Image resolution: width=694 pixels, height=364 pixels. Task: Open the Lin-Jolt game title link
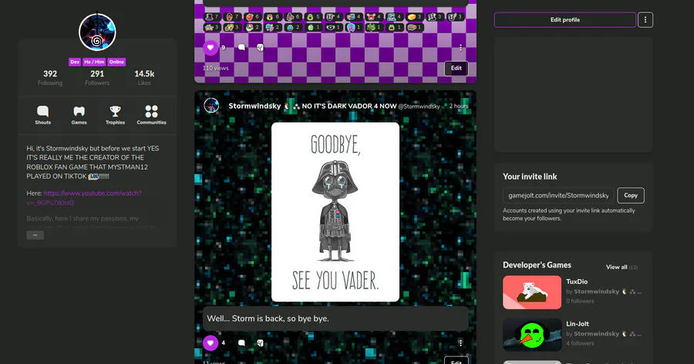578,324
